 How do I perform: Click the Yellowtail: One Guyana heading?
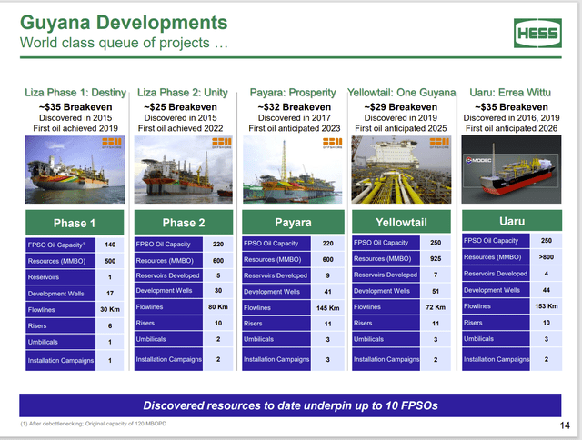[401, 93]
